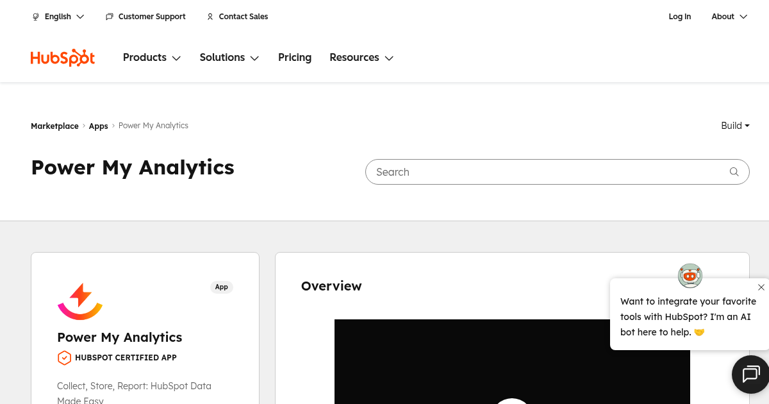Go to Marketplace breadcrumb
Viewport: 769px width, 404px height.
click(54, 126)
